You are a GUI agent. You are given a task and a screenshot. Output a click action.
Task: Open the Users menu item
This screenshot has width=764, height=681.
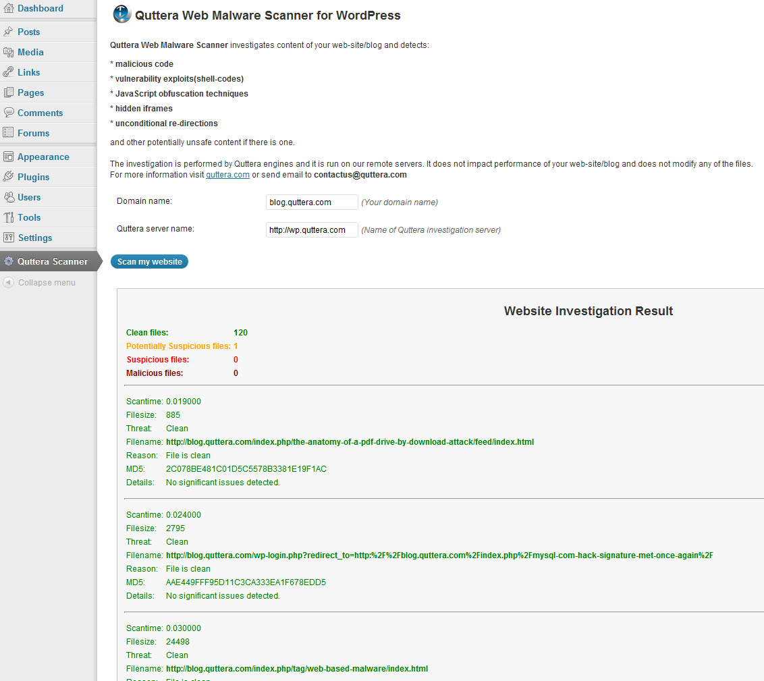[x=29, y=197]
